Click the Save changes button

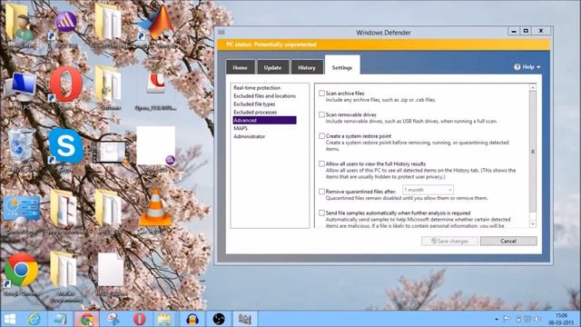449,241
